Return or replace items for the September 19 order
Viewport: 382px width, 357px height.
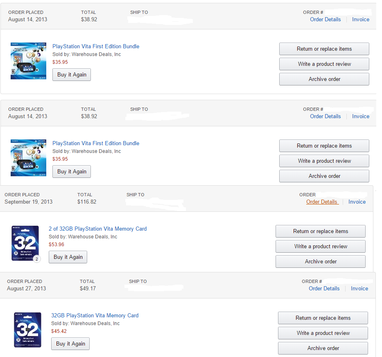pyautogui.click(x=320, y=231)
